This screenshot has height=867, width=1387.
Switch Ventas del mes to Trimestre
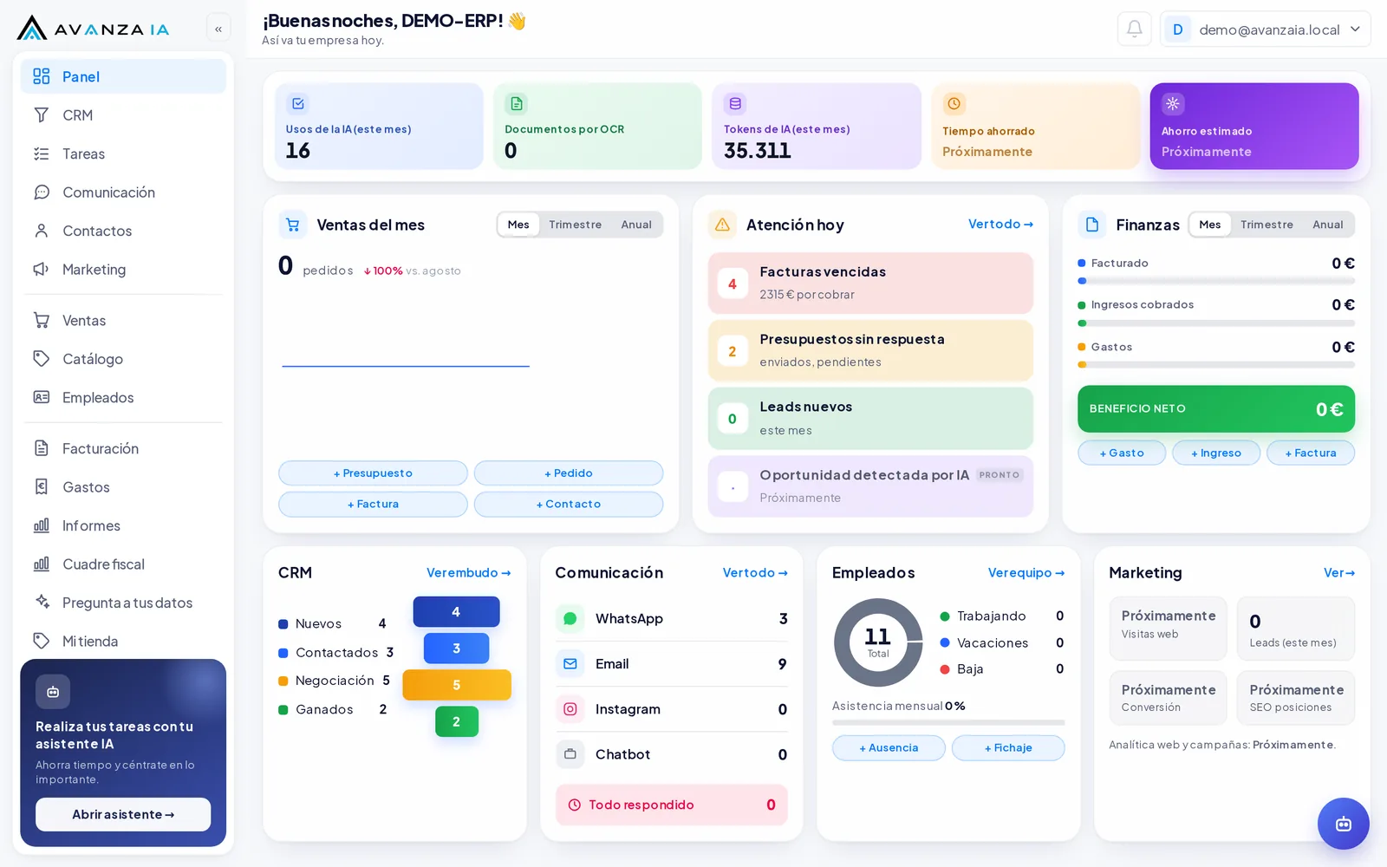coord(575,225)
